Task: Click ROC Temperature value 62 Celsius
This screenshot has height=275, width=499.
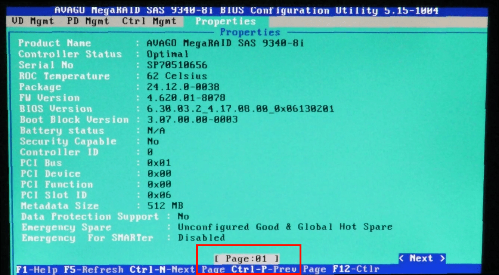Action: 177,76
